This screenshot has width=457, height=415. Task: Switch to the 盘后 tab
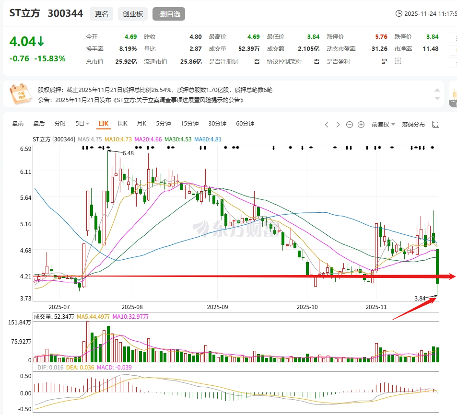(x=39, y=124)
